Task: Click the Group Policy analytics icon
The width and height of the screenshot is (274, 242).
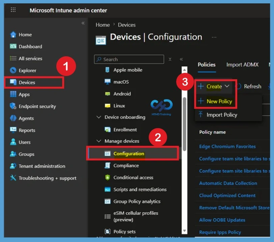Action: click(107, 201)
